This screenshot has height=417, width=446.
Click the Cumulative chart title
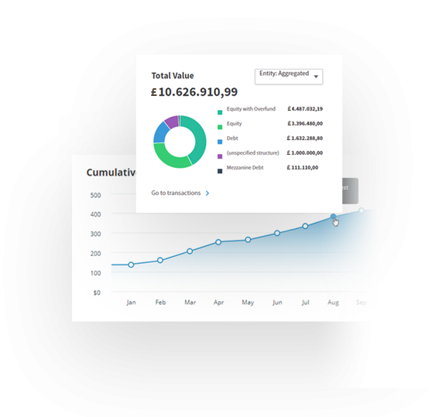(x=111, y=173)
